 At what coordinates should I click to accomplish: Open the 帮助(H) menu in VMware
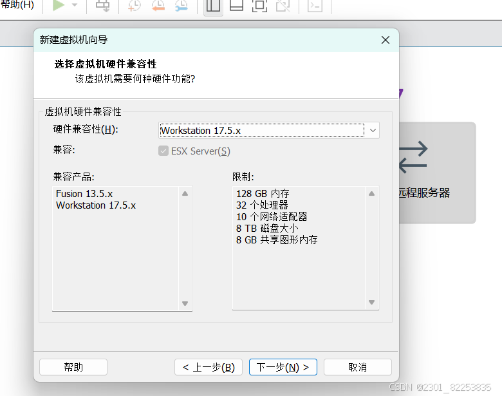tap(17, 5)
